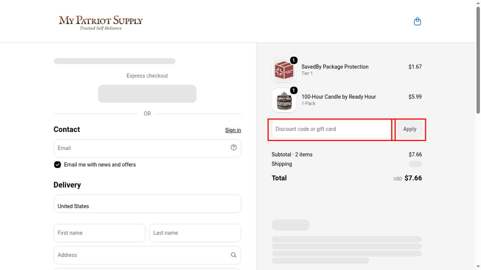This screenshot has height=270, width=481.
Task: Focus the Discount code or gift card field
Action: [x=331, y=129]
